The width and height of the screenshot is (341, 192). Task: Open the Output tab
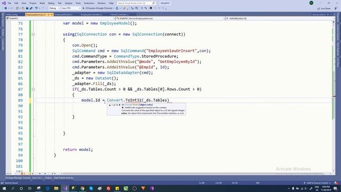coord(48,178)
